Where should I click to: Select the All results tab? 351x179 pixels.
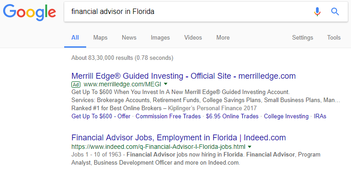point(75,37)
